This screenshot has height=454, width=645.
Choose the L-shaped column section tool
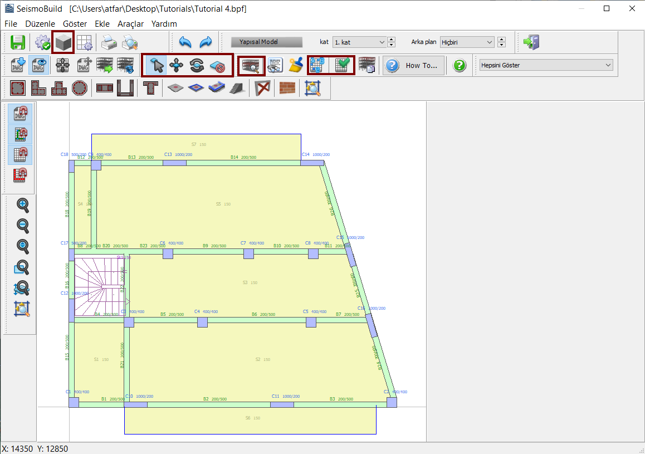38,88
